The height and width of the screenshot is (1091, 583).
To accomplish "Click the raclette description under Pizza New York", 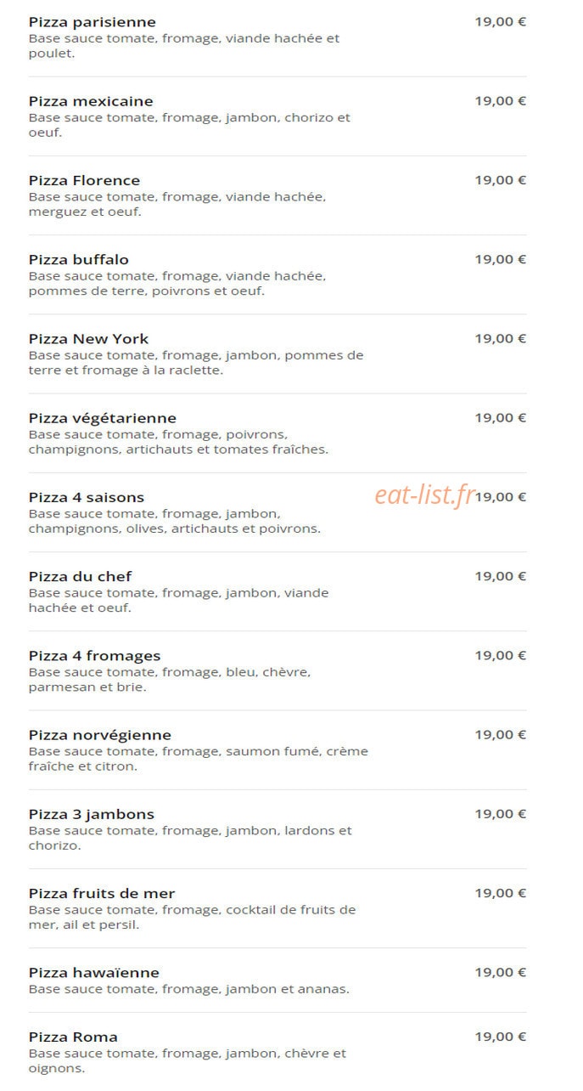I will coord(196,363).
